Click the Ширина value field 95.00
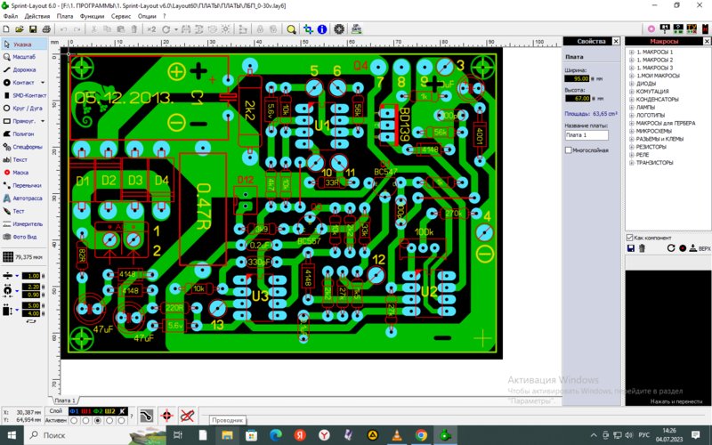Viewport: 712px width, 445px height. (577, 78)
